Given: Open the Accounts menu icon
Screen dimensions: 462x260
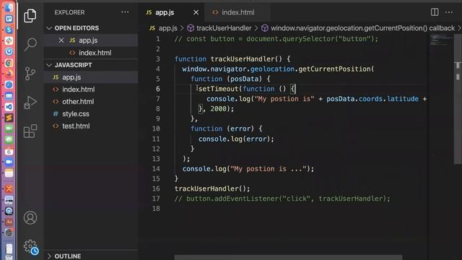Looking at the screenshot, I should tap(30, 218).
